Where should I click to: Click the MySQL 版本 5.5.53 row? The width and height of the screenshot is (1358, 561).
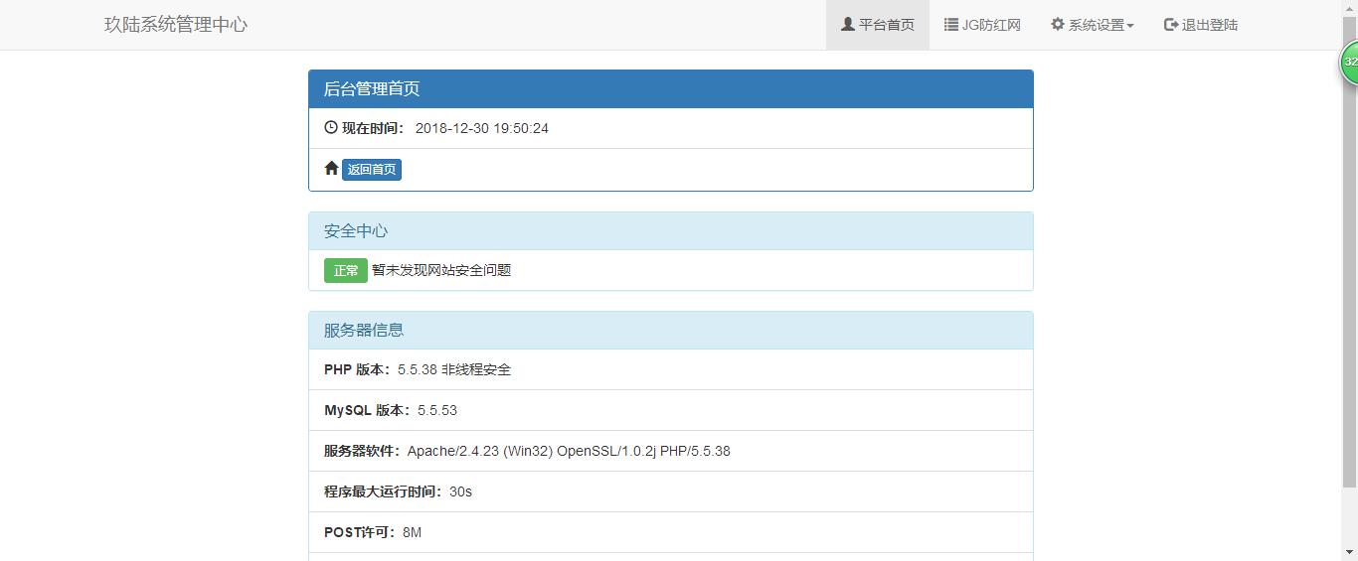[x=671, y=410]
